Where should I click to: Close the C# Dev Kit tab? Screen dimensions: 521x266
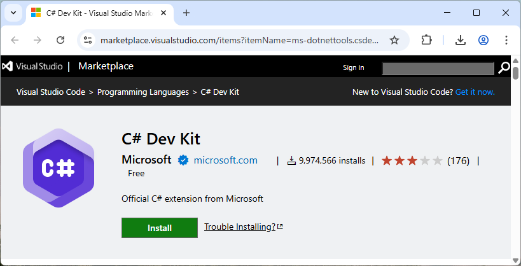click(163, 13)
